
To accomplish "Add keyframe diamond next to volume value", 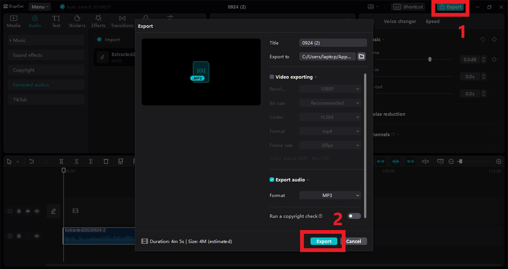I will pyautogui.click(x=494, y=59).
